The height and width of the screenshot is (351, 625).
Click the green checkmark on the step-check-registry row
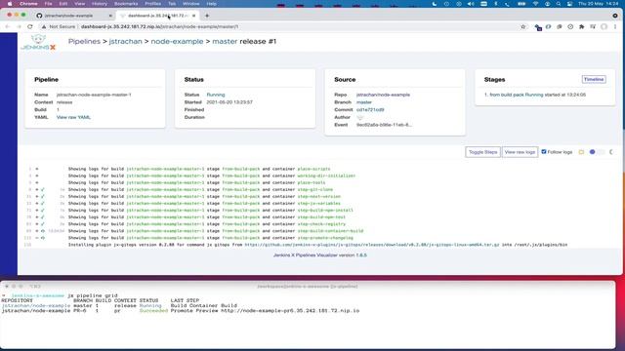[x=43, y=224]
